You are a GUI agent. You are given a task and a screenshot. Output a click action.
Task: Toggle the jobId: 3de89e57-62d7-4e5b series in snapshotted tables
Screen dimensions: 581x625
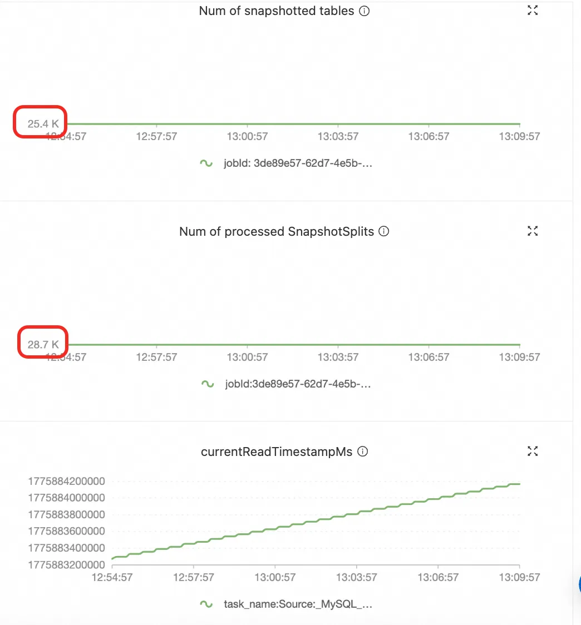pyautogui.click(x=298, y=163)
